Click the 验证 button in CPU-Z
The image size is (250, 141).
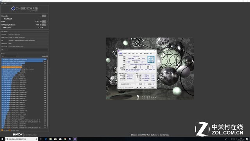click(145, 88)
